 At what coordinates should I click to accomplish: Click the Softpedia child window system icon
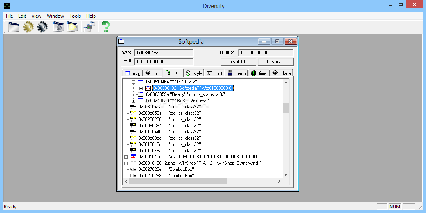(x=121, y=41)
